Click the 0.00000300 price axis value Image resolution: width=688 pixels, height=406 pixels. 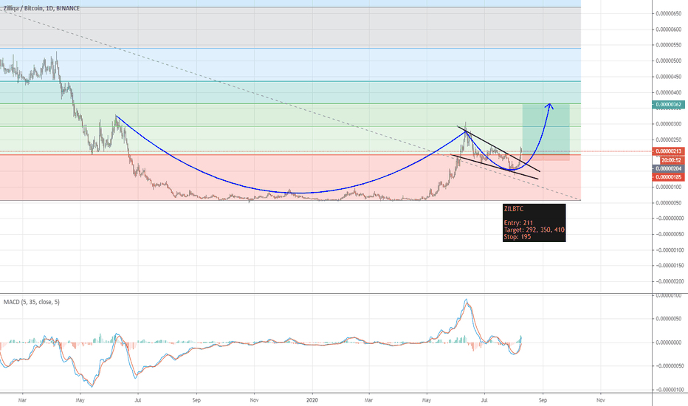pos(669,124)
